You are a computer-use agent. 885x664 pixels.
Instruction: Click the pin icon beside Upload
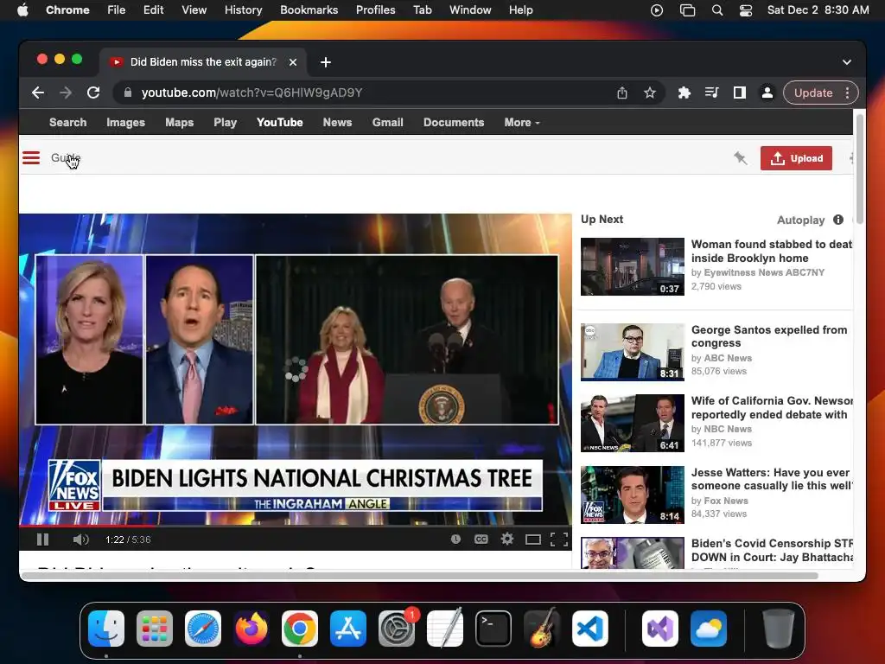[x=740, y=158]
